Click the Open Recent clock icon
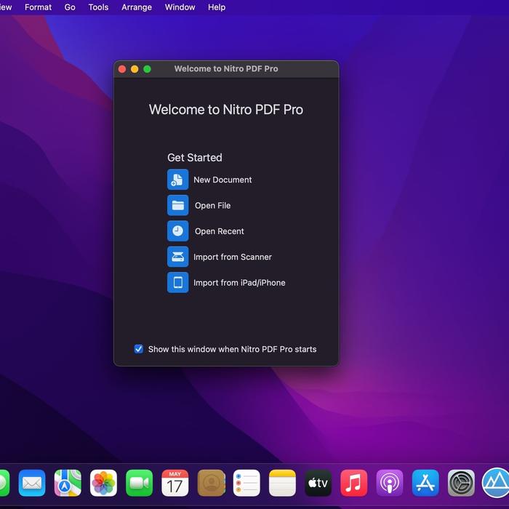 177,231
